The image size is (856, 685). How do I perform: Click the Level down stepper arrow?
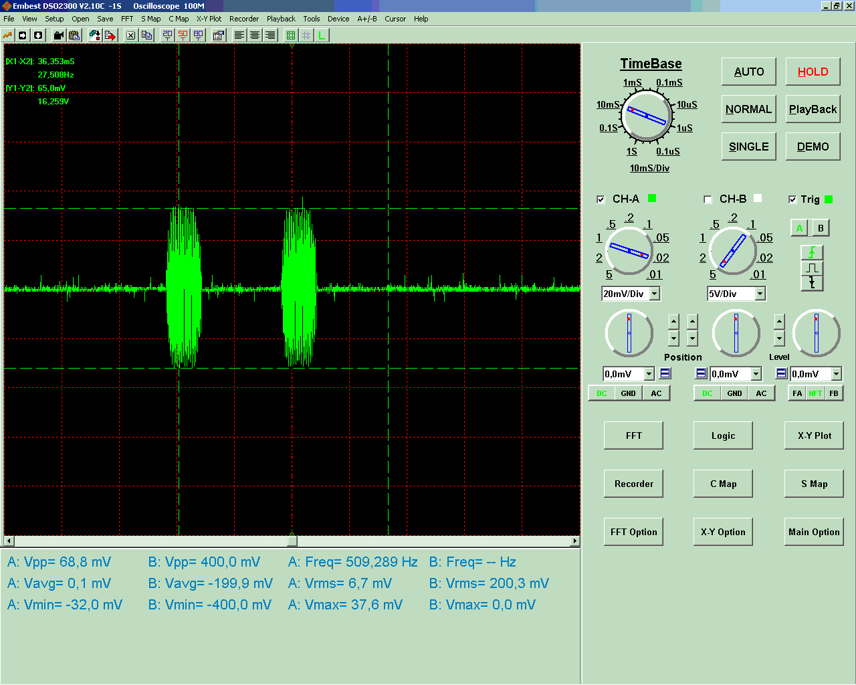coord(779,338)
